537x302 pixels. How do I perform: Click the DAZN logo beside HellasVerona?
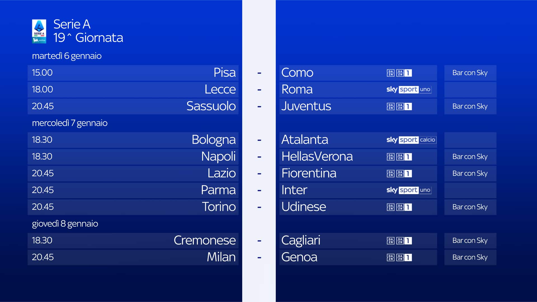pos(390,157)
